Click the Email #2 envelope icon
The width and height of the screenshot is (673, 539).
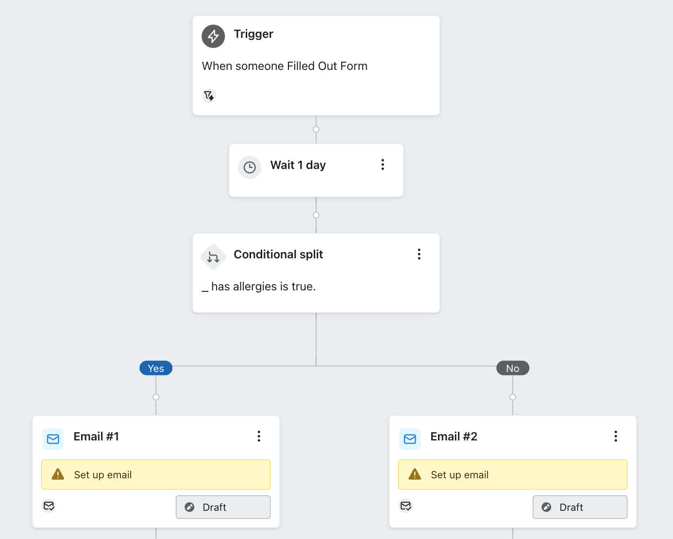(410, 439)
